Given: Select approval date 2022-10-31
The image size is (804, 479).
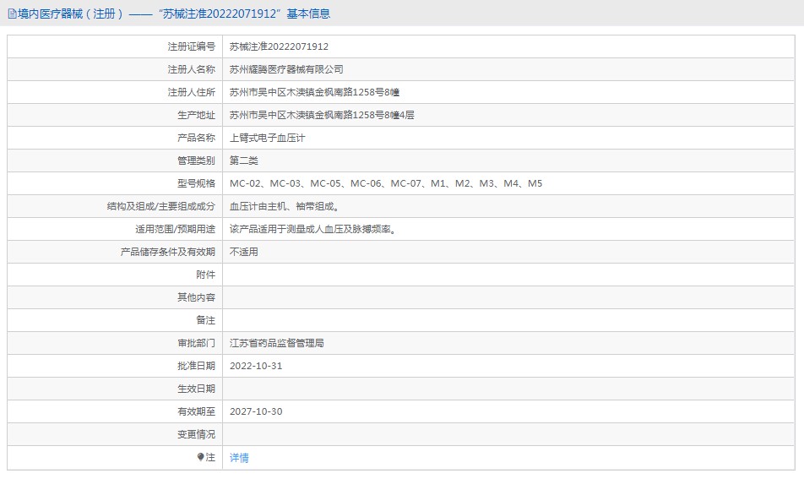Looking at the screenshot, I should [x=256, y=366].
